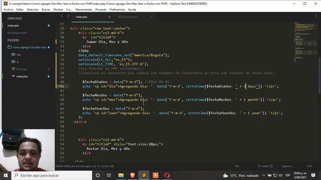Select index.php under OPEN FILES
Viewport: 321px width, 180px height.
point(13,25)
